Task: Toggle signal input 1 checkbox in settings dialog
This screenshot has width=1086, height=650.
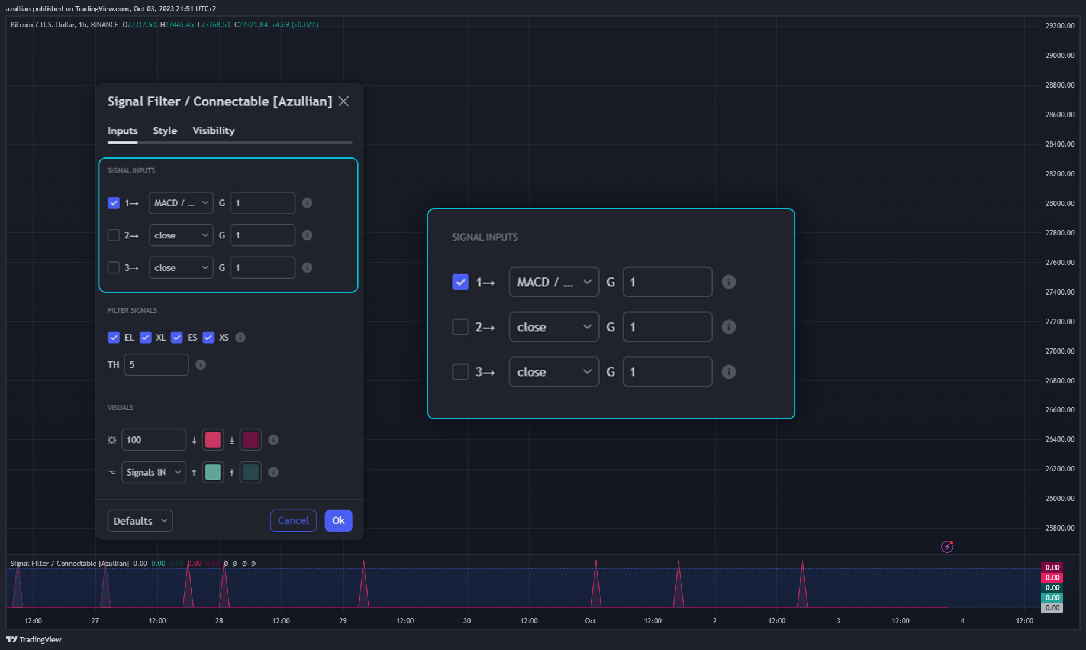Action: point(114,203)
